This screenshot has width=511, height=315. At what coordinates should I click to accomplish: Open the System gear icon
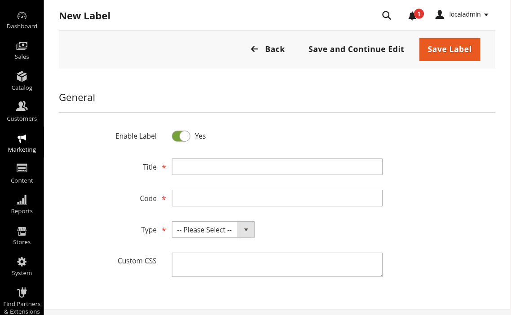pos(22,262)
